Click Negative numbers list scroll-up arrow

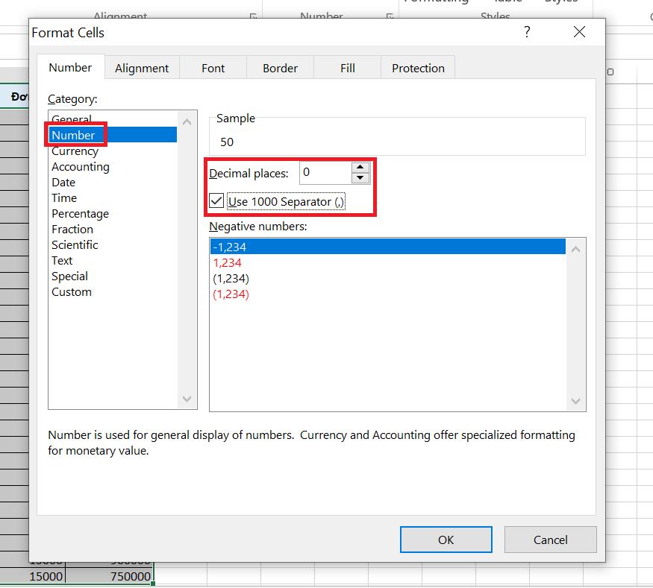tap(576, 250)
